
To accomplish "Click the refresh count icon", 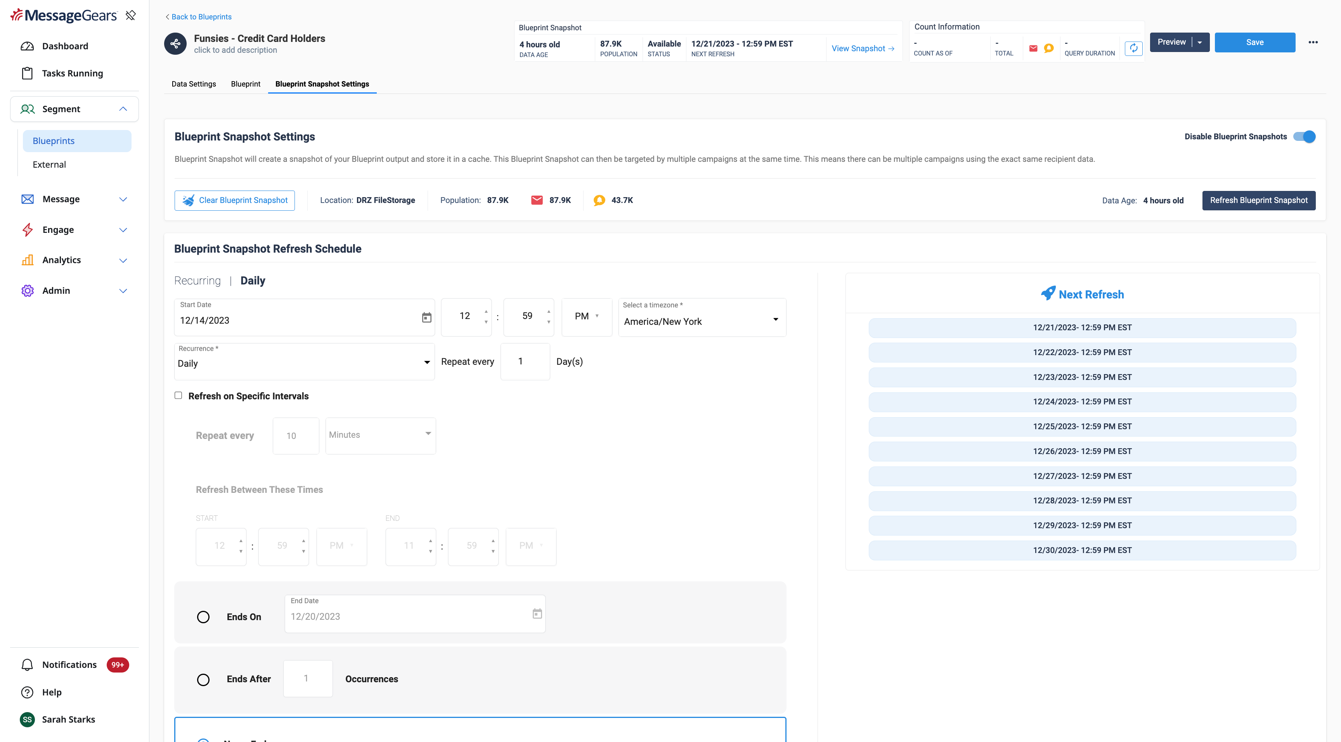I will pyautogui.click(x=1133, y=49).
